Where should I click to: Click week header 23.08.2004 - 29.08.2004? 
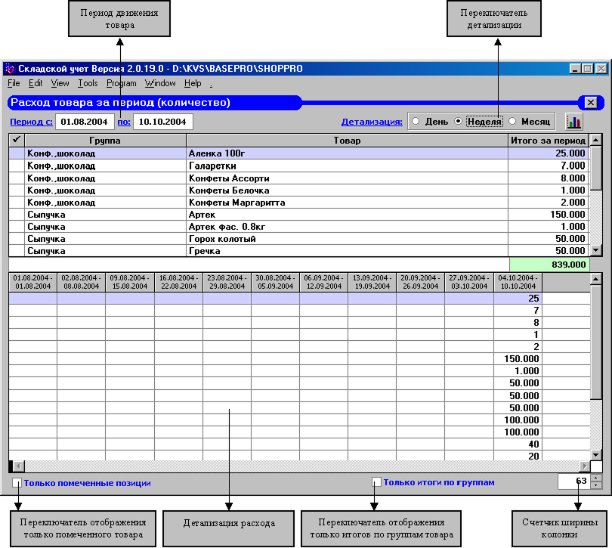(x=227, y=282)
